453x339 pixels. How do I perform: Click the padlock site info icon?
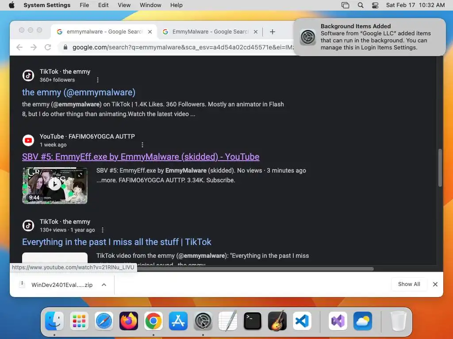tap(65, 47)
